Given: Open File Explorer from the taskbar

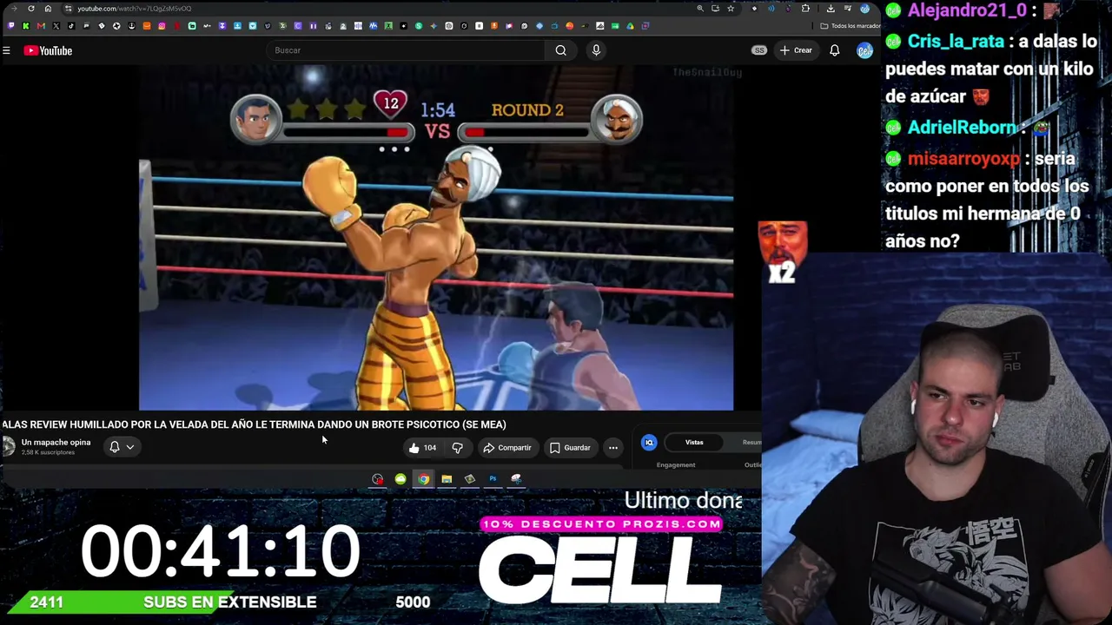Looking at the screenshot, I should pyautogui.click(x=447, y=479).
